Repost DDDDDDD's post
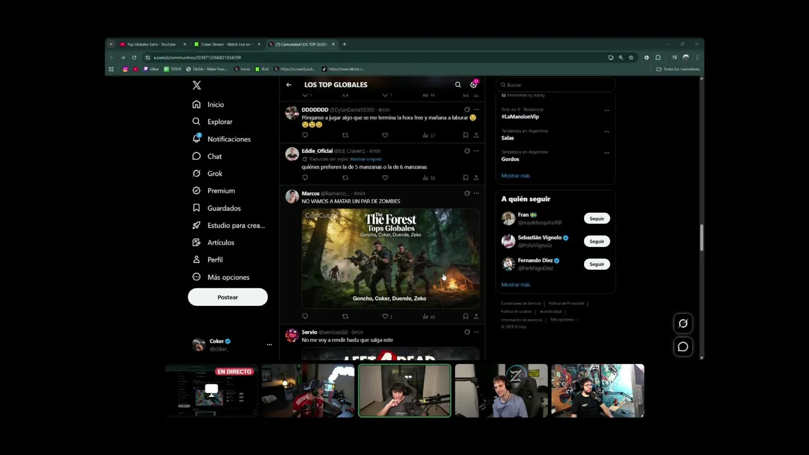Screen dimensions: 809x455 345,135
